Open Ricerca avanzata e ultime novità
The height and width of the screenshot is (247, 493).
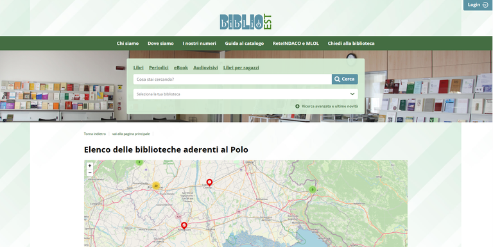[327, 106]
